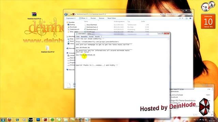Click the Editor vertical scrollbar up arrow
This screenshot has width=218, height=122.
(168, 39)
